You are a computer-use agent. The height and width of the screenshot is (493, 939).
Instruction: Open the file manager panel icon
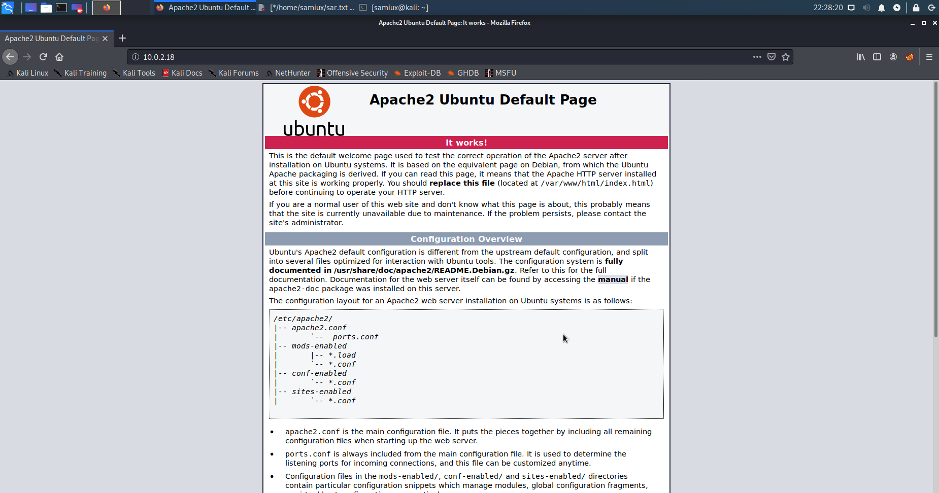coord(46,8)
